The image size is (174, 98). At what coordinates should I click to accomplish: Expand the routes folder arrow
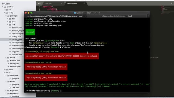click(6, 58)
